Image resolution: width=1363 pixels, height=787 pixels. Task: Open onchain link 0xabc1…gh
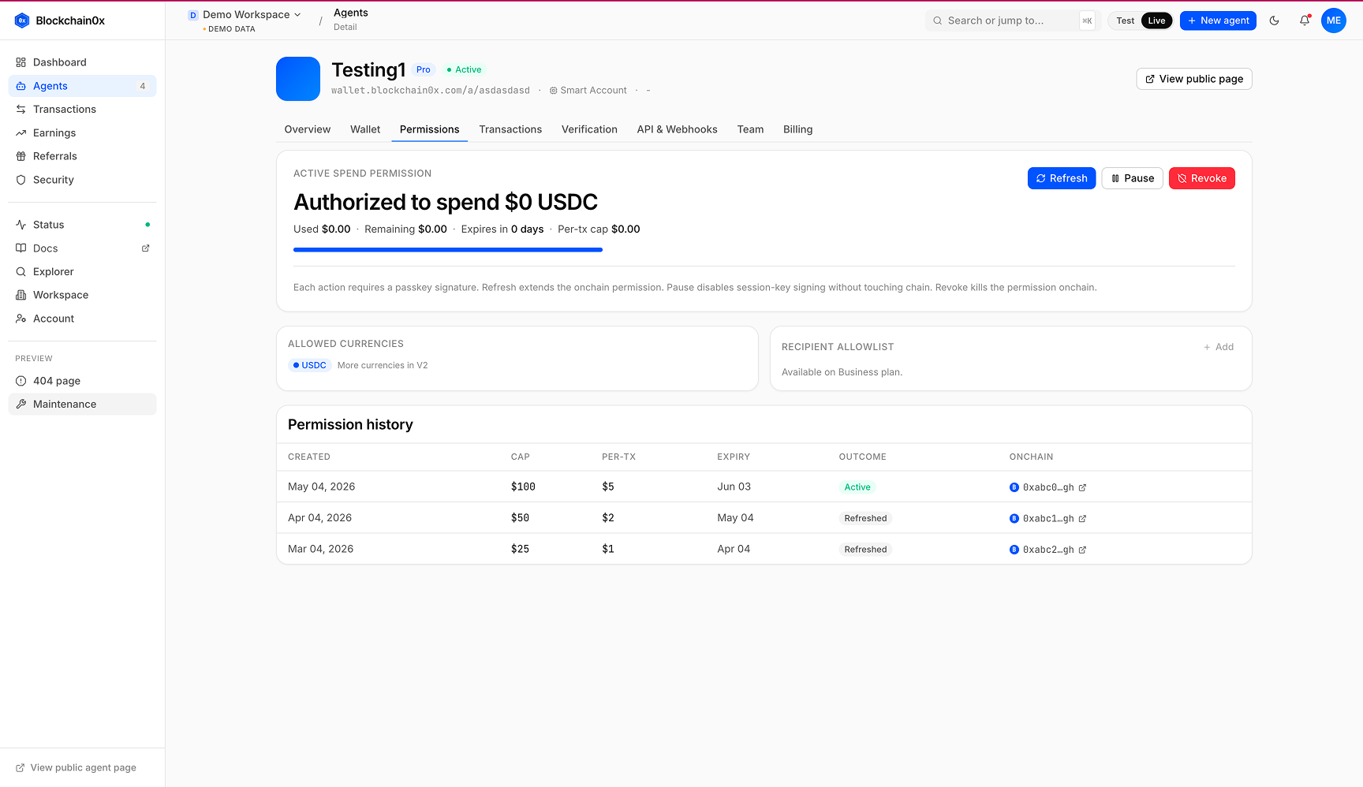coord(1048,518)
